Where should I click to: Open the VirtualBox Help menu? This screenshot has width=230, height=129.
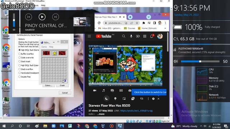point(43,5)
